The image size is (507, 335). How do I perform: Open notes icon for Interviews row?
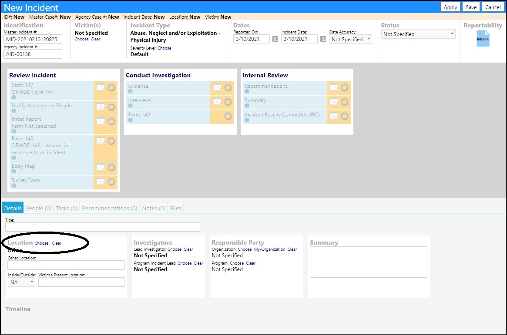click(x=218, y=102)
